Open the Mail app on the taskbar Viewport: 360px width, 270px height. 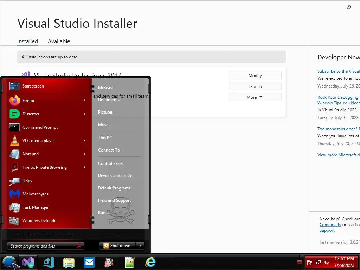(x=89, y=262)
